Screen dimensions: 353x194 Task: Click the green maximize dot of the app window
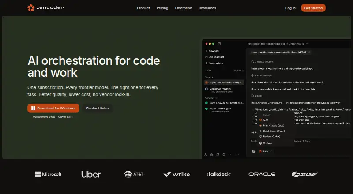pyautogui.click(x=213, y=44)
